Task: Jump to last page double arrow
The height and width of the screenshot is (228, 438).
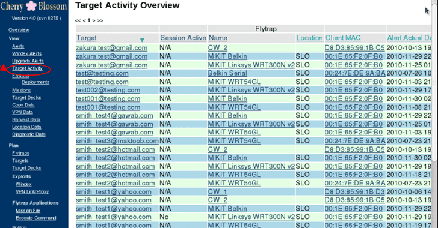Action: (x=100, y=20)
